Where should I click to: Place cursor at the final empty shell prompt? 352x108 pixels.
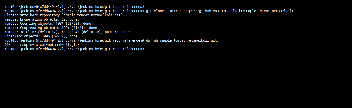point(146,49)
